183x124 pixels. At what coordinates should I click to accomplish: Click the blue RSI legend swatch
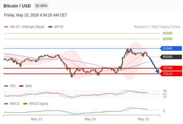(x=6, y=86)
